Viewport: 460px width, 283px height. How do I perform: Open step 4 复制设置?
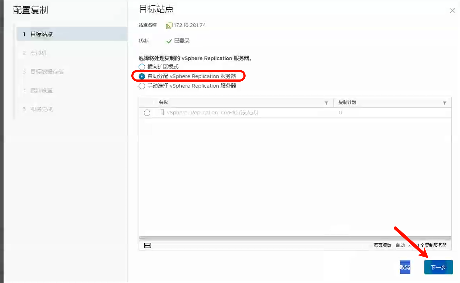[41, 90]
